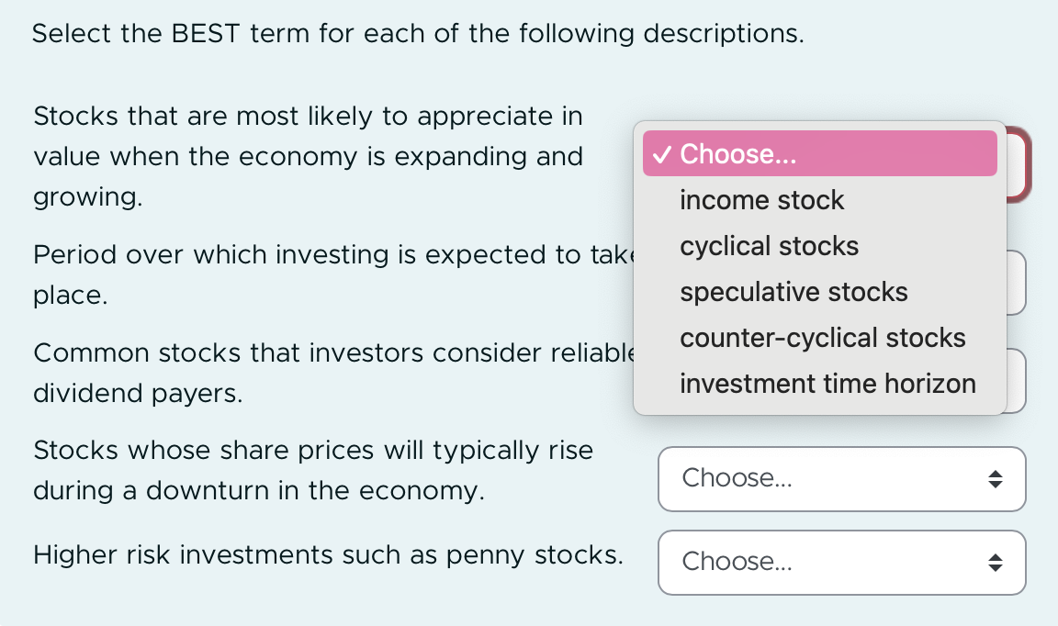Click the question about downturn share prices
The height and width of the screenshot is (626, 1058).
[313, 470]
